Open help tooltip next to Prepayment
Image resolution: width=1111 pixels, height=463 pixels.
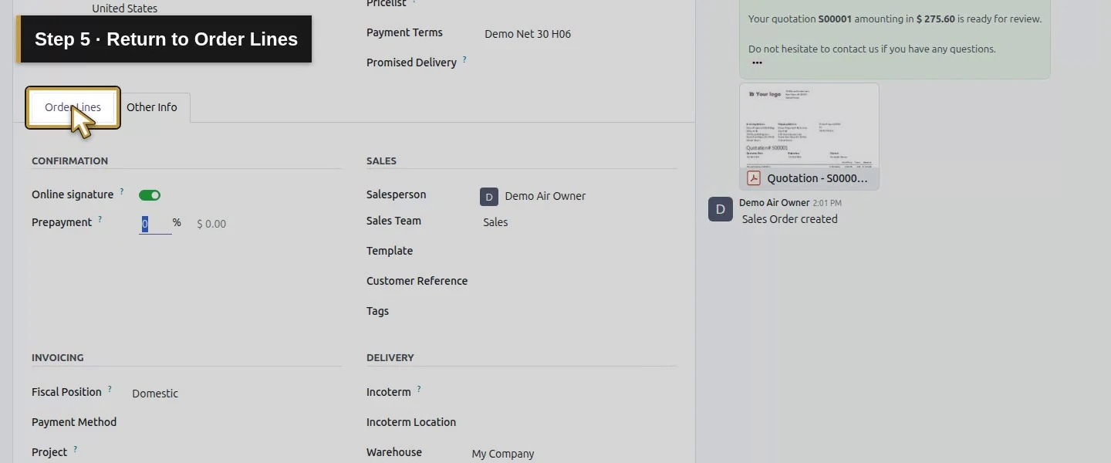[100, 218]
